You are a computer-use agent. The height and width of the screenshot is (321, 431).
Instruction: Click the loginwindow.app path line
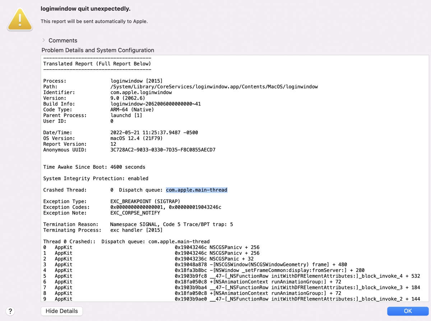[x=214, y=87]
